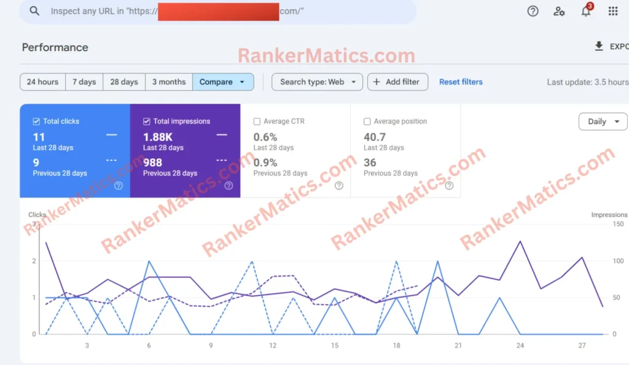Image resolution: width=629 pixels, height=365 pixels.
Task: Uncheck the Total clicks checkbox
Action: click(x=36, y=121)
